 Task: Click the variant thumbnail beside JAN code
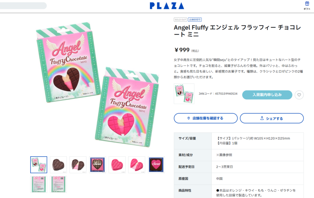click(x=184, y=94)
